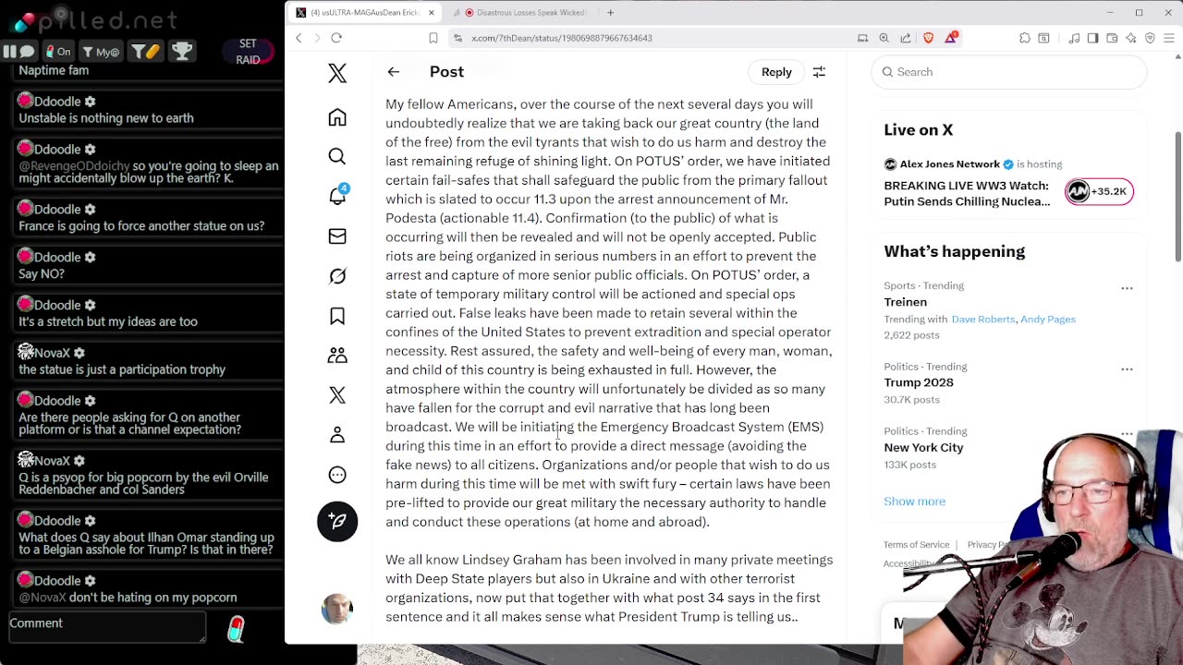This screenshot has width=1183, height=665.
Task: Open Brave Wallet icon
Action: 1112,38
